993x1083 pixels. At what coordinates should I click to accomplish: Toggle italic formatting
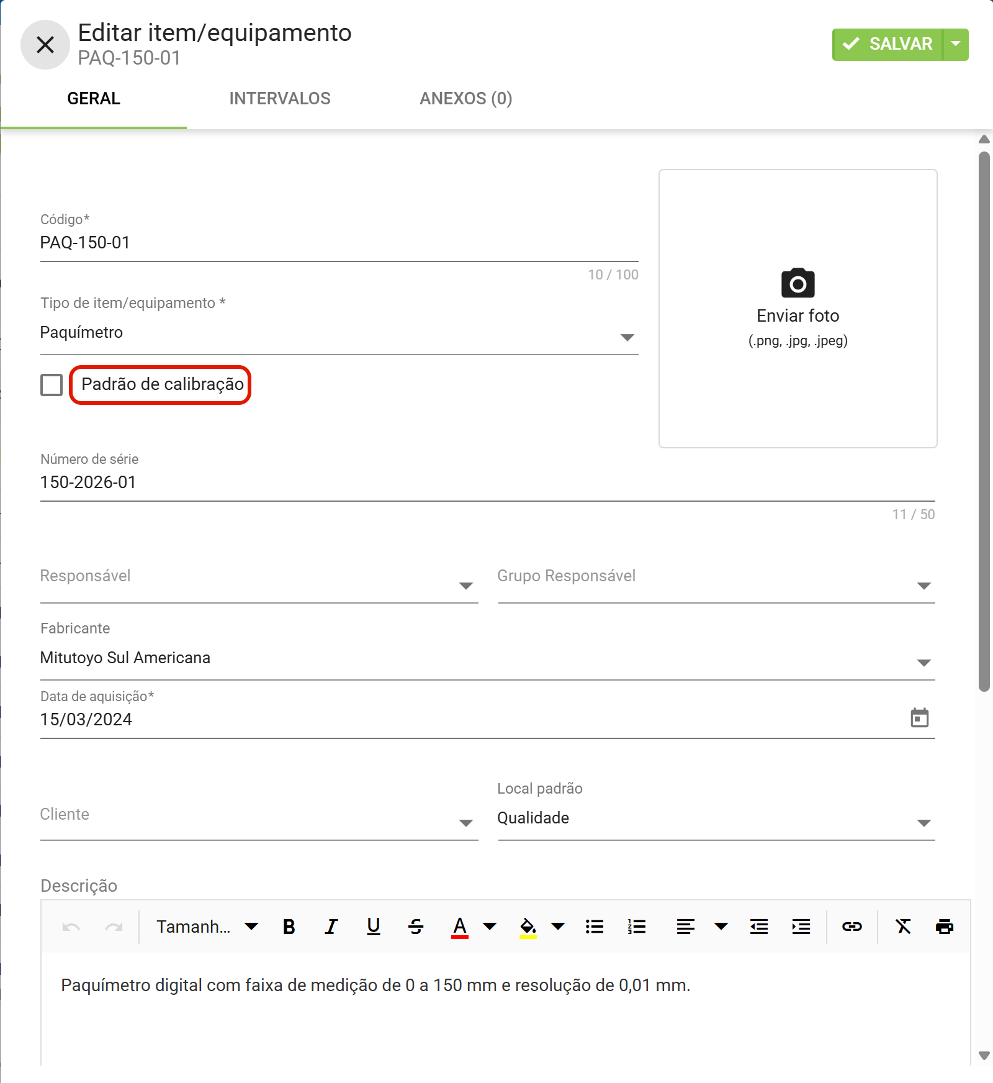(331, 927)
